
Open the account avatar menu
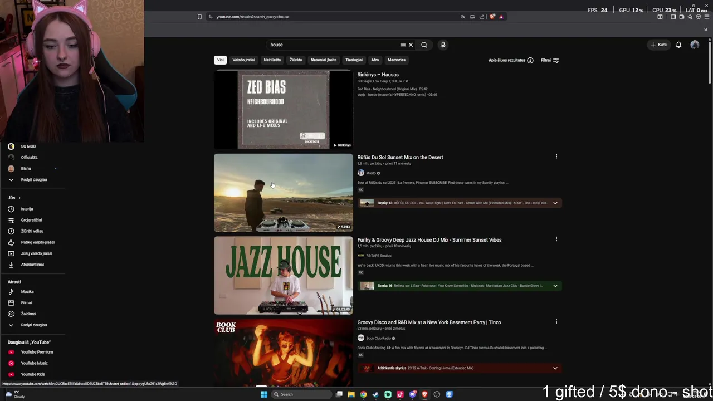(695, 45)
